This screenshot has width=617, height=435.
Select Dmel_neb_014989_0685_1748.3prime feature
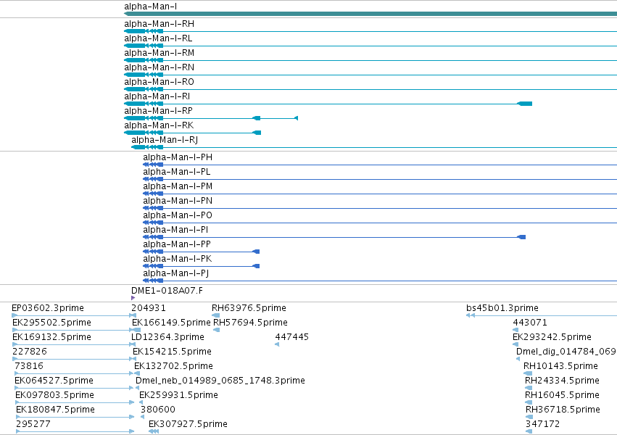coord(220,381)
